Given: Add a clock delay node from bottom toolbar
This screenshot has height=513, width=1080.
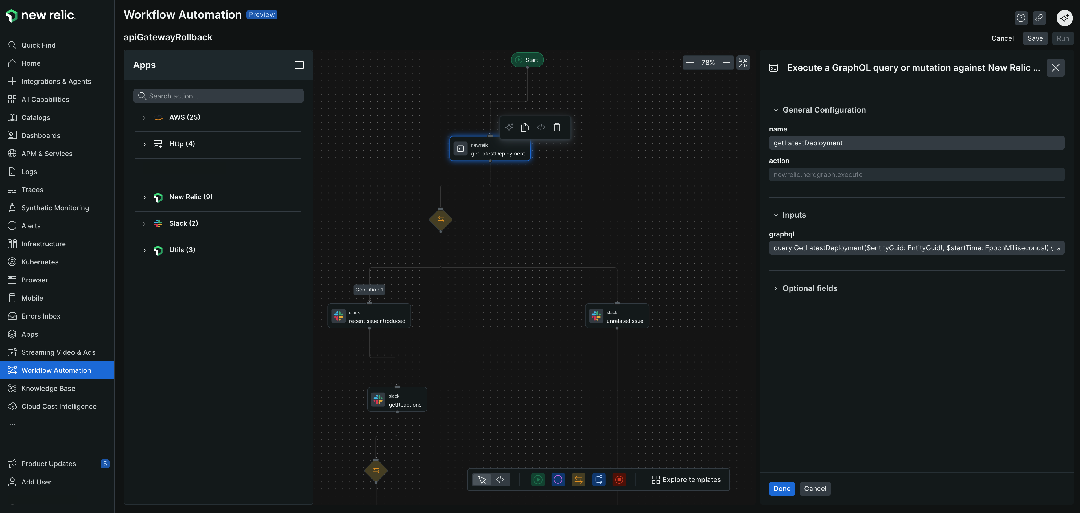Looking at the screenshot, I should [558, 479].
